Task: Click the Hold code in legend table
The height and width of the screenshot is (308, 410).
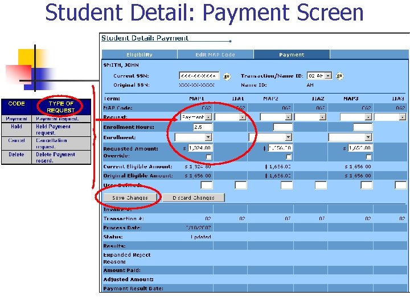Action: [16, 127]
